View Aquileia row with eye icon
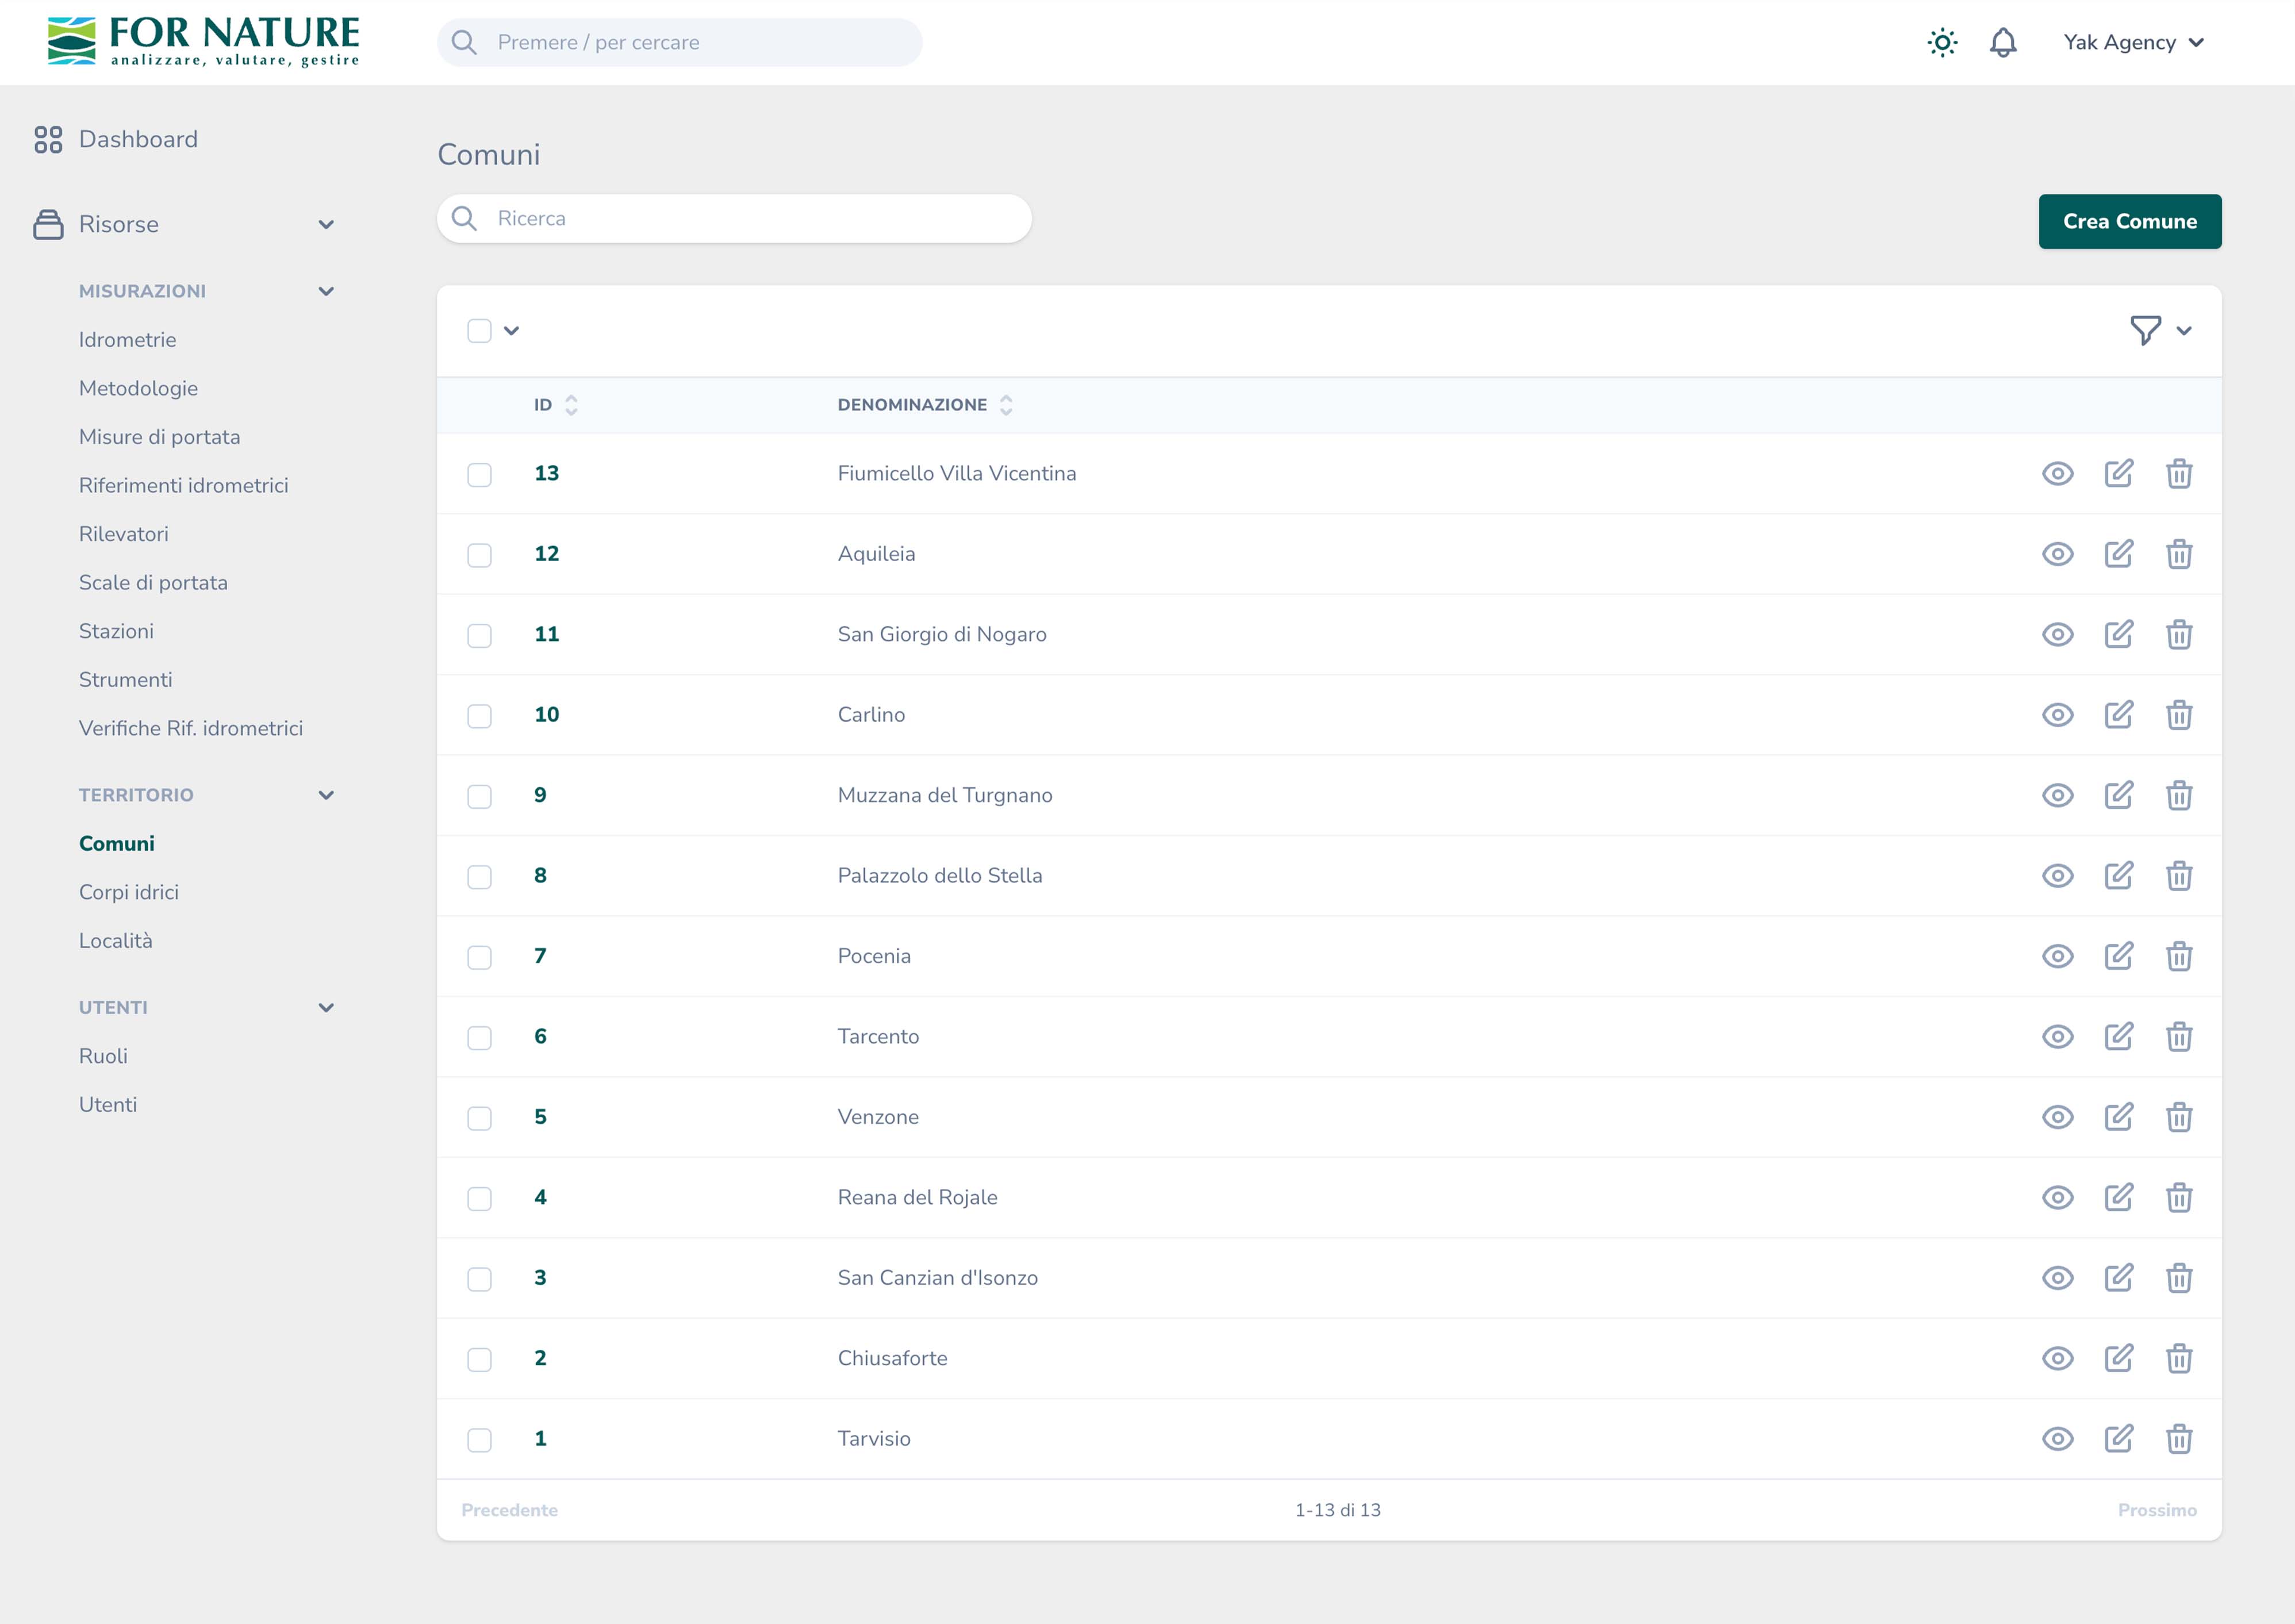The width and height of the screenshot is (2295, 1624). [2057, 554]
